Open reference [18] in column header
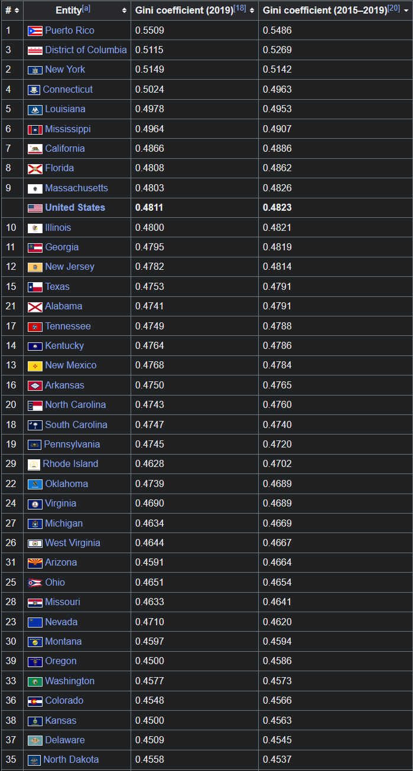 point(240,8)
